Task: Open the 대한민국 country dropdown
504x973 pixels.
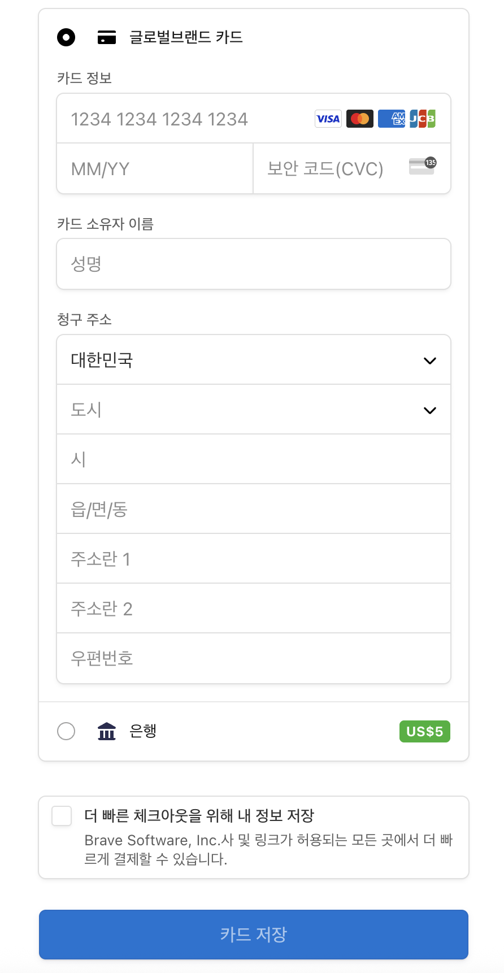Action: 254,360
